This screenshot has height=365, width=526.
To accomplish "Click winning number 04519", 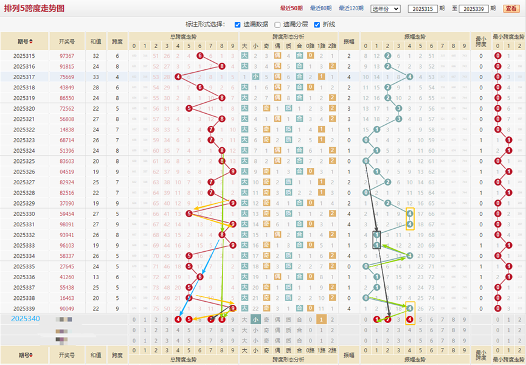I will pos(67,172).
